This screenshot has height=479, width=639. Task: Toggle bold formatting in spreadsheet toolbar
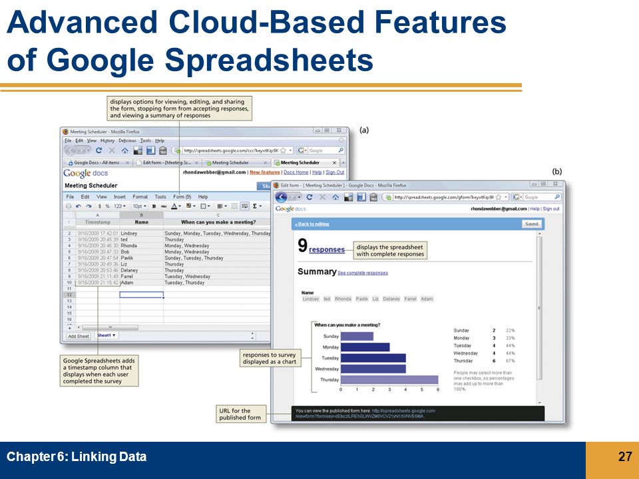154,206
